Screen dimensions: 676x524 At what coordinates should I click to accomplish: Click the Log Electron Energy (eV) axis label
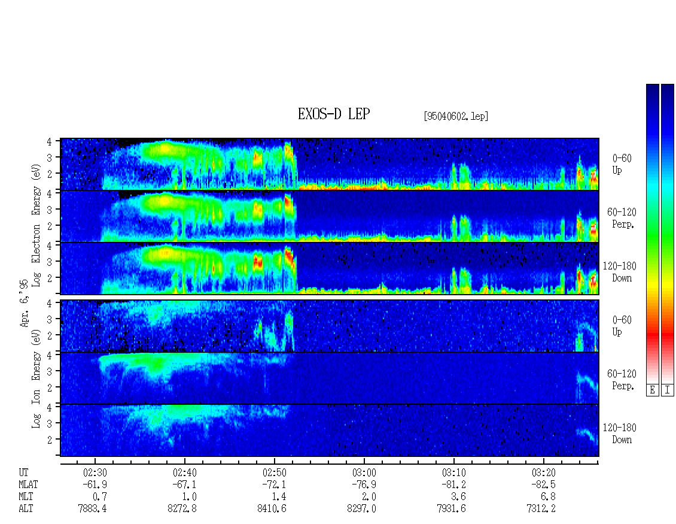tap(36, 225)
